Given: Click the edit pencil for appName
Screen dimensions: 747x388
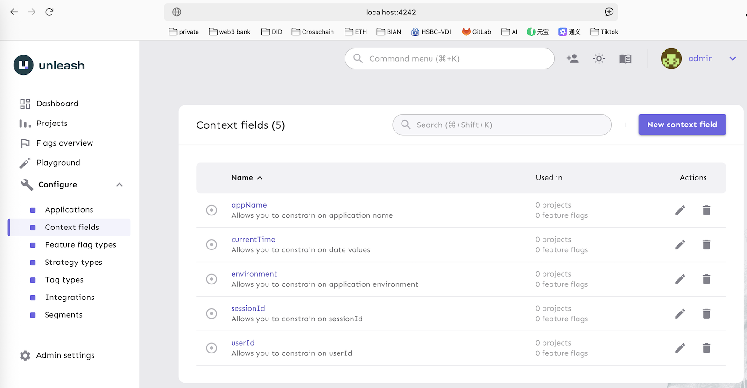Looking at the screenshot, I should pos(680,210).
